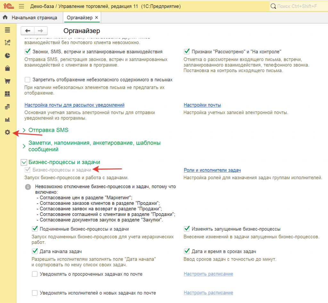
Task: Open the gear settings section in sidebar
Action: [8, 132]
